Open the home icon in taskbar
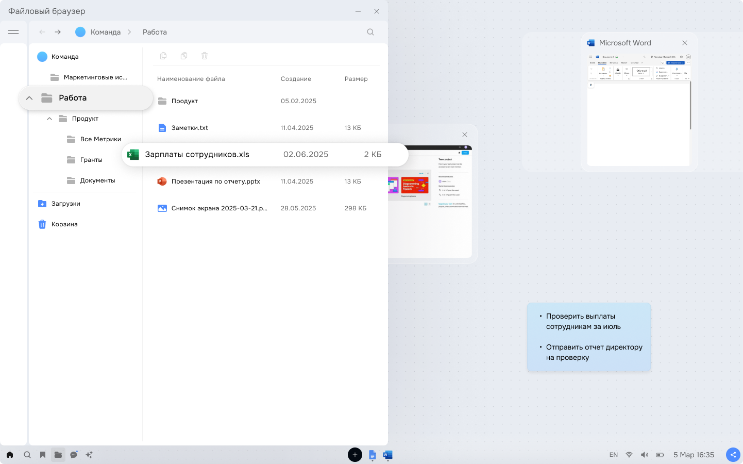Viewport: 743px width, 464px height. pyautogui.click(x=10, y=455)
